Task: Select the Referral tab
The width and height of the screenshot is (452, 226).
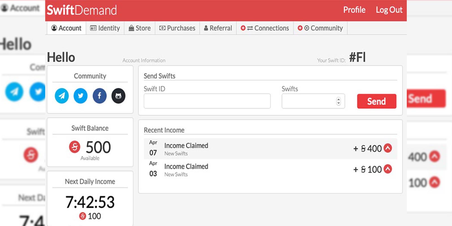Action: click(x=218, y=28)
